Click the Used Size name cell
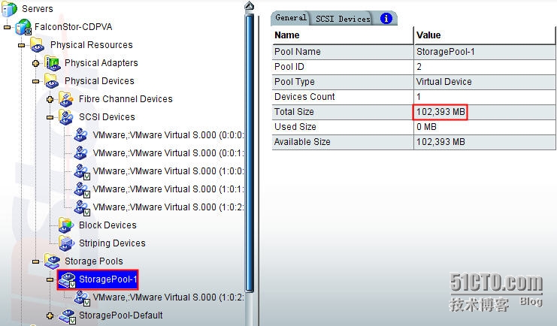Screen dimensions: 557x326 pos(343,127)
